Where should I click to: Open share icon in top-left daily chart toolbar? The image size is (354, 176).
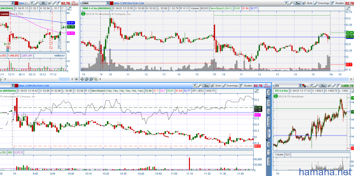tap(32, 3)
